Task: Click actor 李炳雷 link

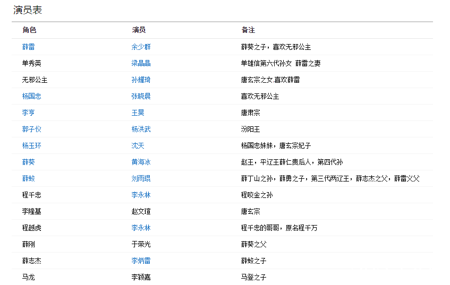Action: coord(141,261)
